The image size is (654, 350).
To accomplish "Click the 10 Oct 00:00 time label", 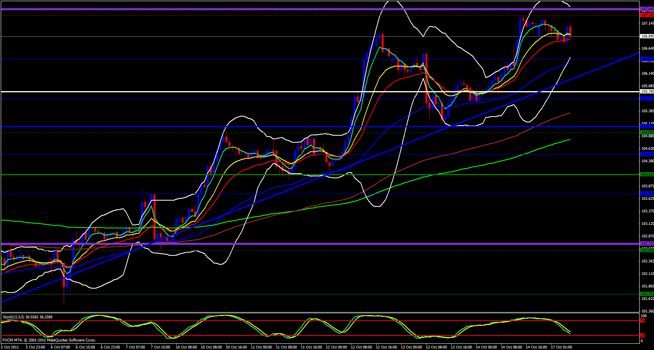I will coord(186,347).
